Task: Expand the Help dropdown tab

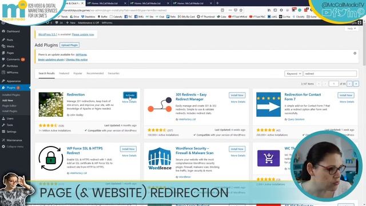Action: [x=351, y=29]
